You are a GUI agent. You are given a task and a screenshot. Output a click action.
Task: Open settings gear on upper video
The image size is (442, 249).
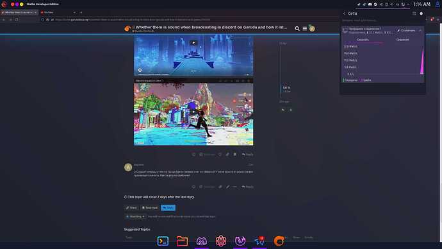(x=140, y=70)
